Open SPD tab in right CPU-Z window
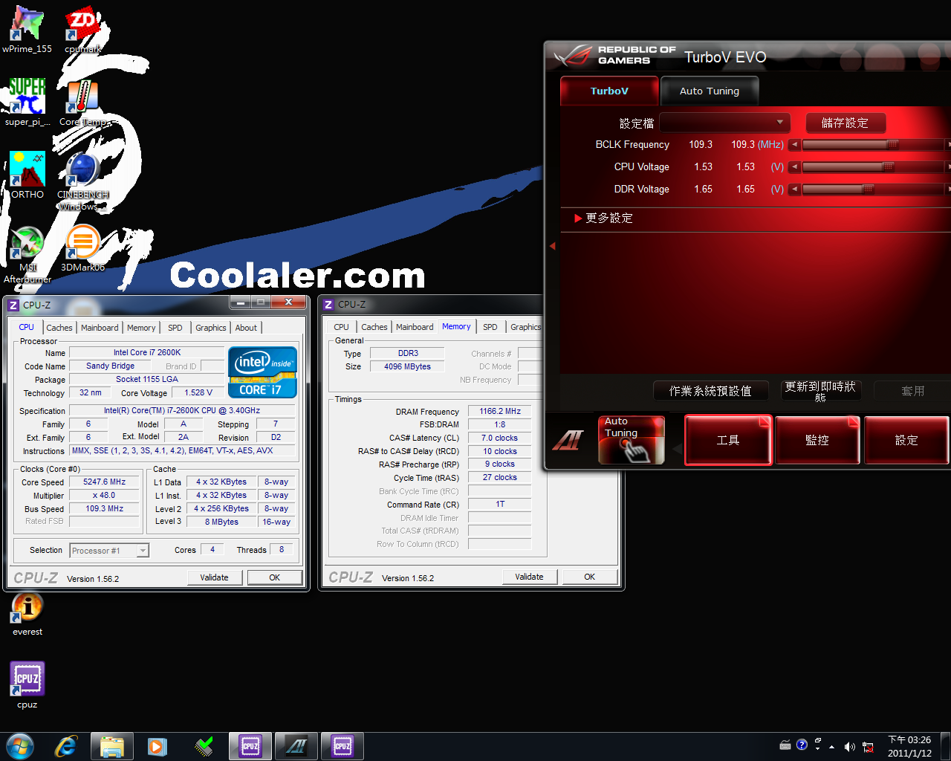This screenshot has width=951, height=761. (490, 327)
